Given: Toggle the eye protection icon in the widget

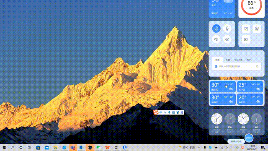Looking at the screenshot, I should coord(227,39).
